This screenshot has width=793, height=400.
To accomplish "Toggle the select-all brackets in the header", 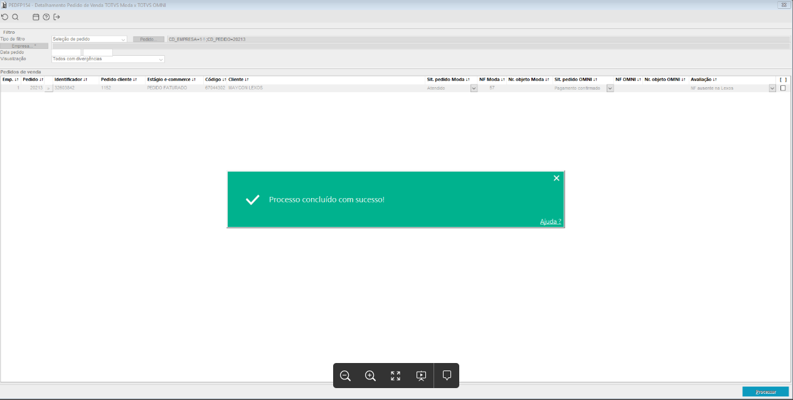I will tap(783, 80).
